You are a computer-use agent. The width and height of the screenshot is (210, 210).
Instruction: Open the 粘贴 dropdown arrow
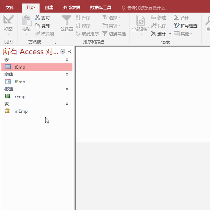coord(27,34)
